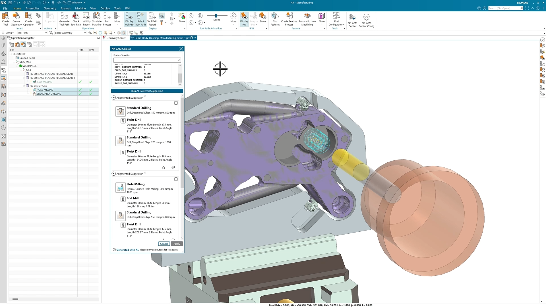Switch to the Discovery Center tab
The width and height of the screenshot is (546, 307).
coord(116,38)
